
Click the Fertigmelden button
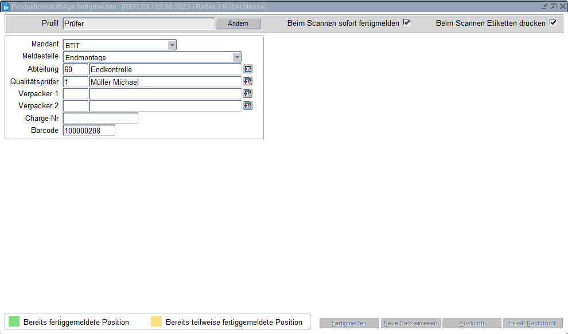click(349, 323)
